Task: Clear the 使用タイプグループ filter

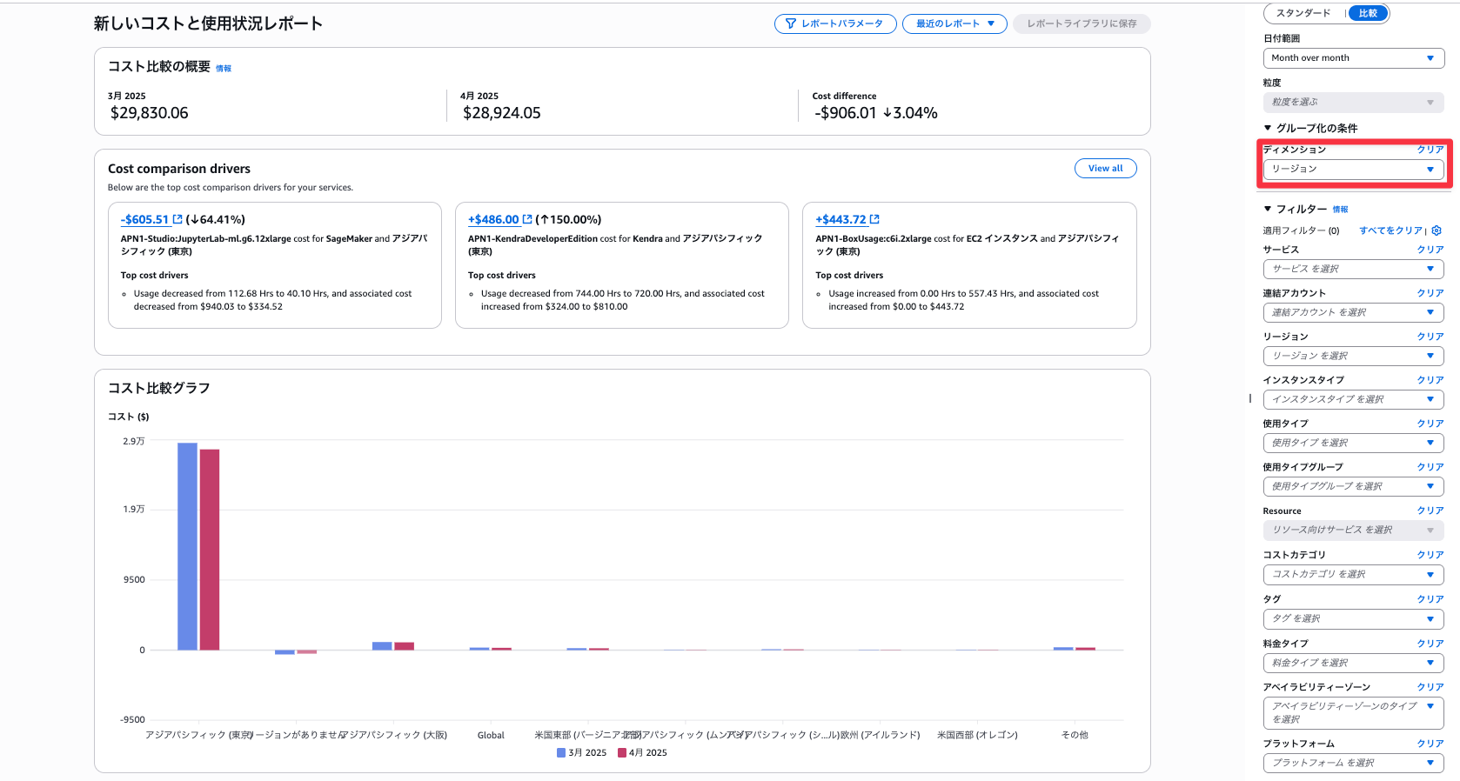Action: tap(1430, 467)
